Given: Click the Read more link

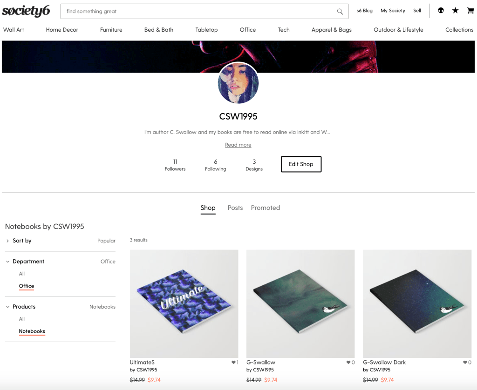Looking at the screenshot, I should [238, 145].
